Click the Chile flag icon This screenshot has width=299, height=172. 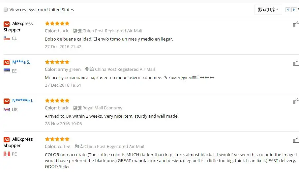[7, 38]
